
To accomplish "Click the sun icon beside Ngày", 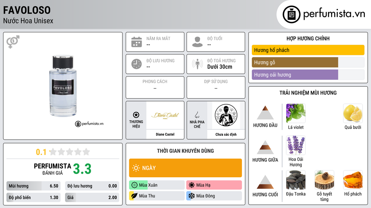I will pos(136,168).
